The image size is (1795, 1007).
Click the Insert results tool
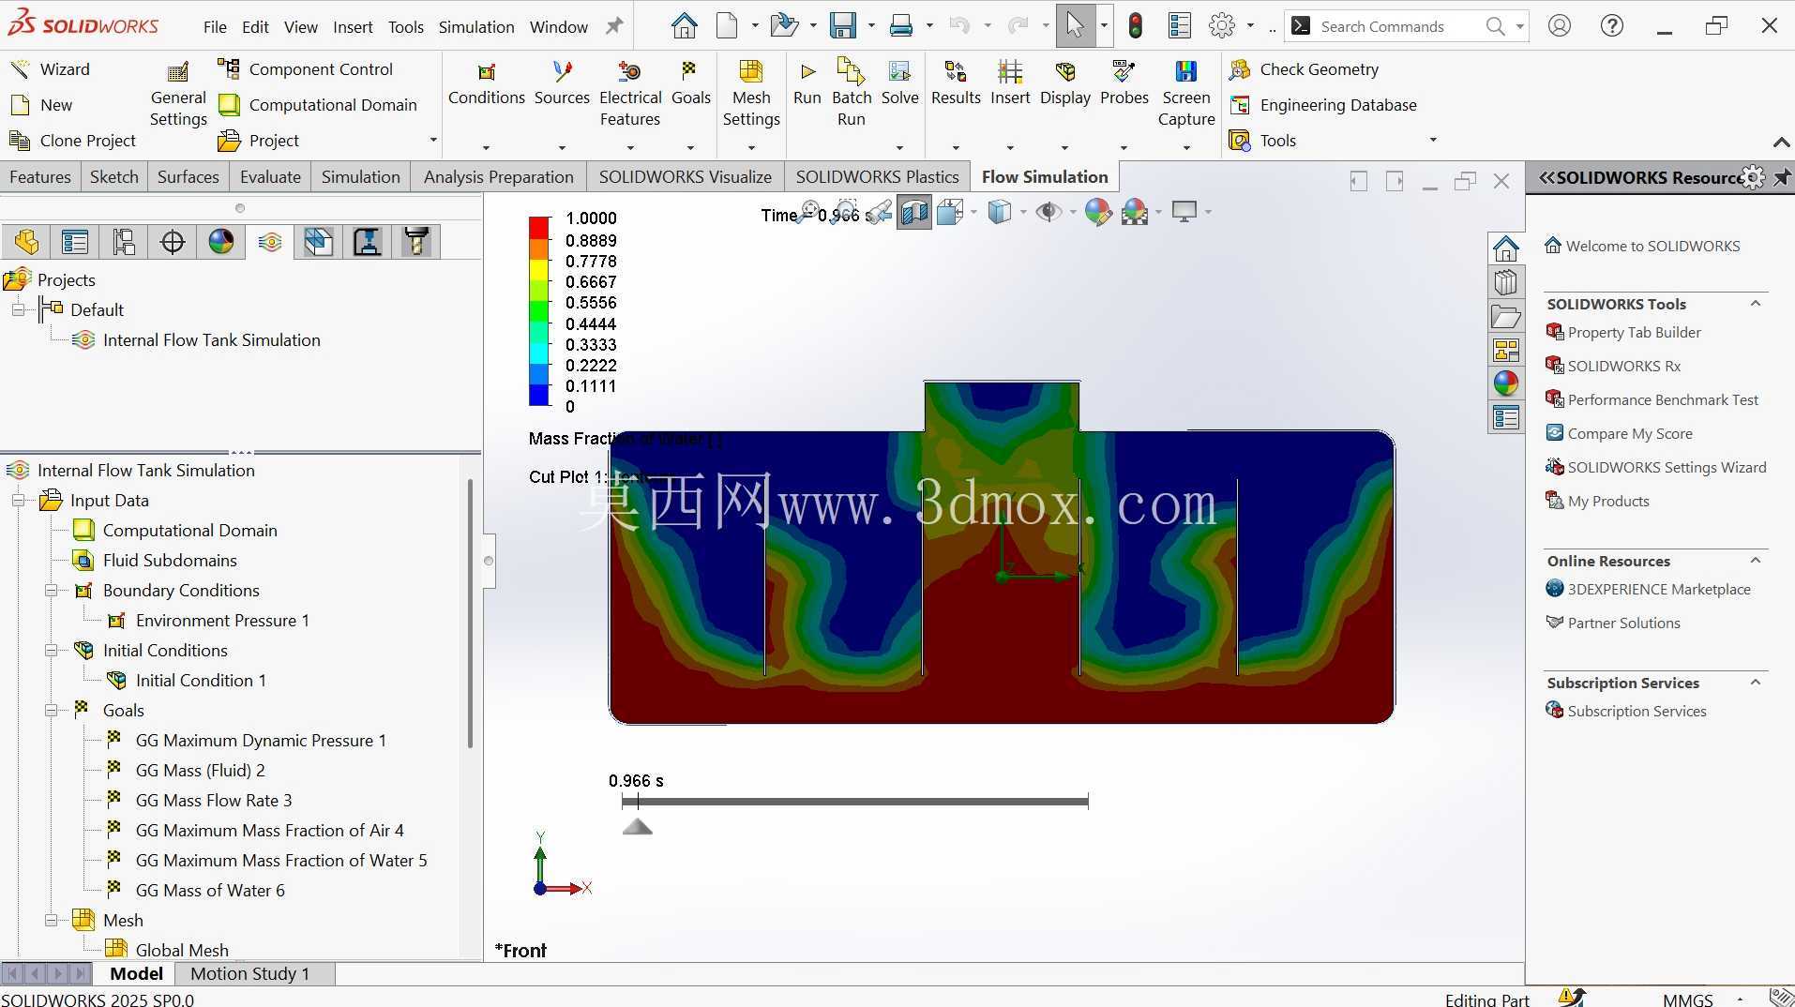coord(1010,84)
